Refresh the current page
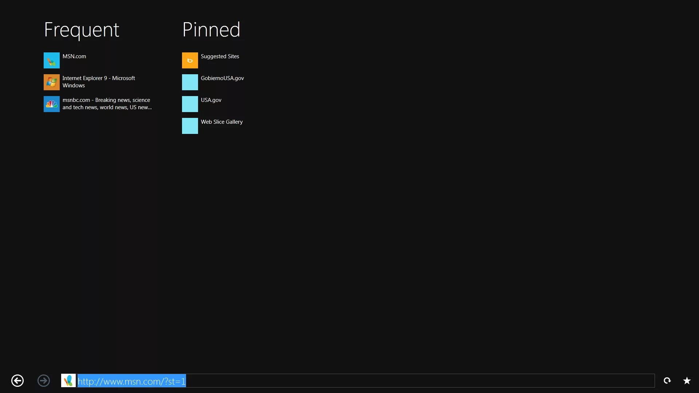699x393 pixels. pyautogui.click(x=667, y=381)
